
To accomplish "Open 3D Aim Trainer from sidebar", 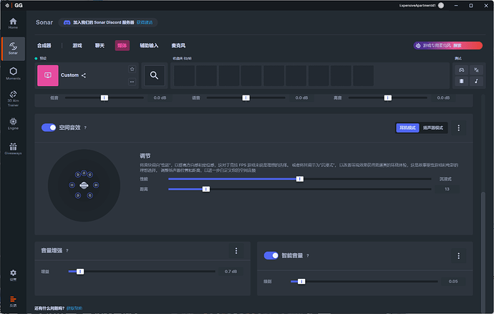I will click(13, 96).
